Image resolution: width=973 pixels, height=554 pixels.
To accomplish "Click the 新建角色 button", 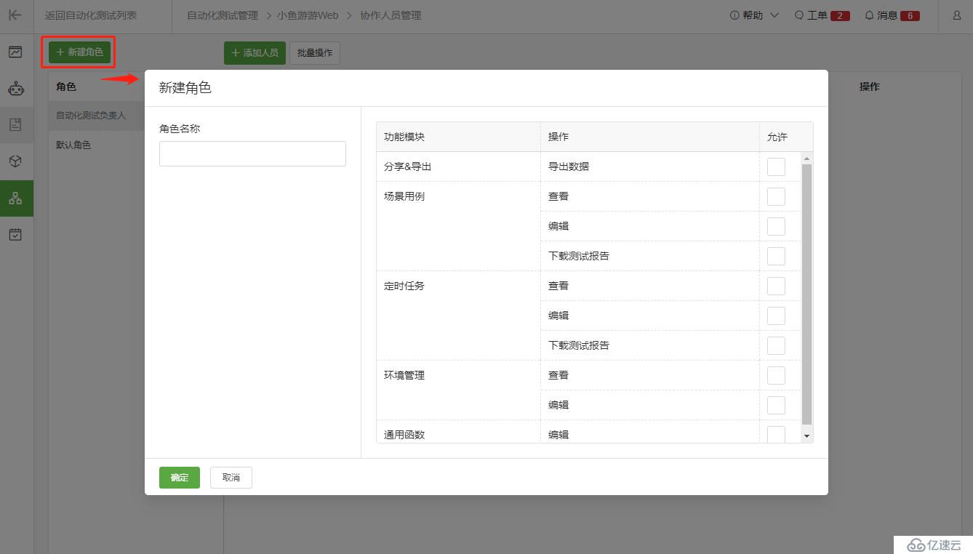I will (x=80, y=52).
